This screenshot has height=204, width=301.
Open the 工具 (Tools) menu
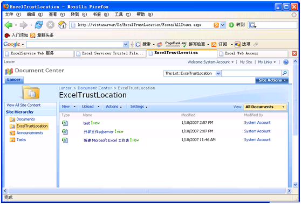point(122,15)
